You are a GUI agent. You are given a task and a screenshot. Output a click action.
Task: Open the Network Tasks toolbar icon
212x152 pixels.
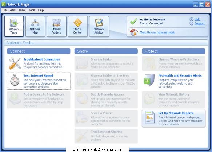[14, 26]
